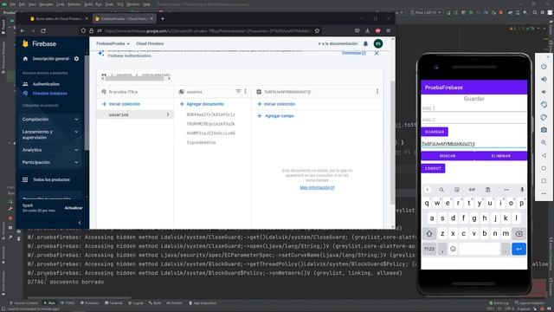Bookmark this page with the star icon
Screen dimensions: 554x312
pos(317,31)
